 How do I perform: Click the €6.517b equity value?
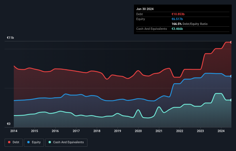click(177, 19)
